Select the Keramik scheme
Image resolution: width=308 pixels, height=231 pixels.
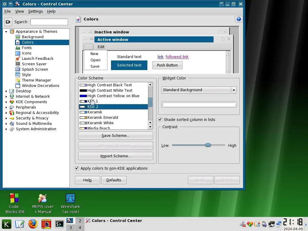pyautogui.click(x=113, y=112)
